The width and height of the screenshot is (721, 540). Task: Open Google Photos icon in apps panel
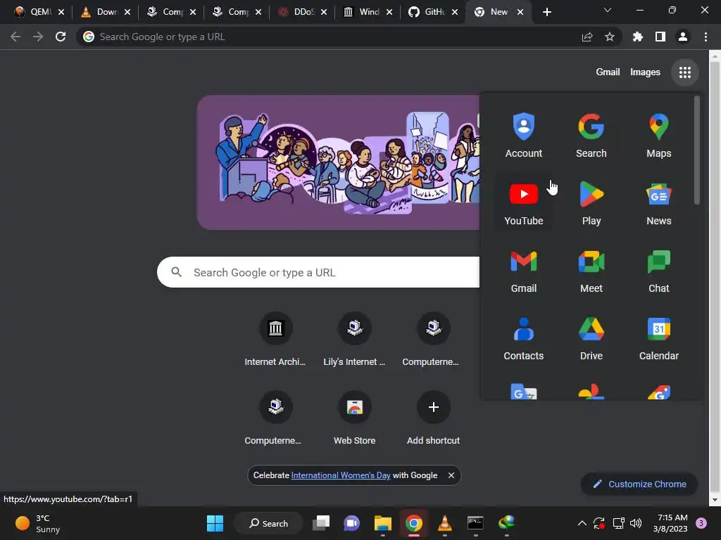[591, 391]
